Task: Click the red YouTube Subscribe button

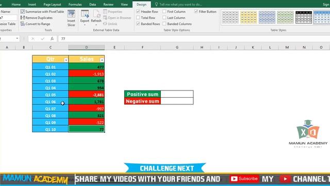Action: tap(244, 179)
